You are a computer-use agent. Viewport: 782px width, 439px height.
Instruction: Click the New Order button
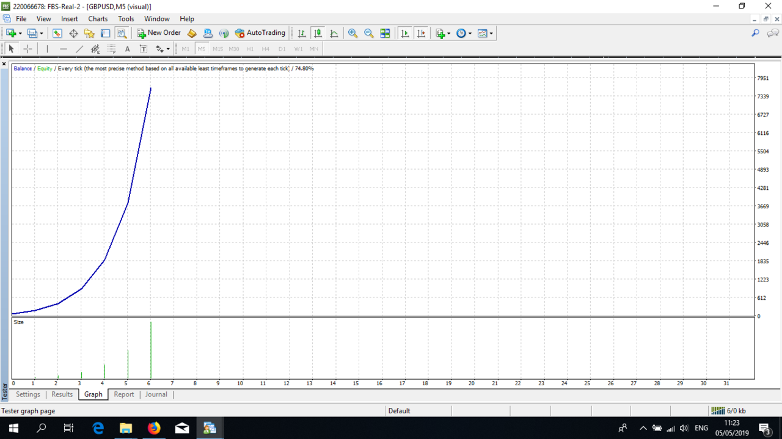159,33
